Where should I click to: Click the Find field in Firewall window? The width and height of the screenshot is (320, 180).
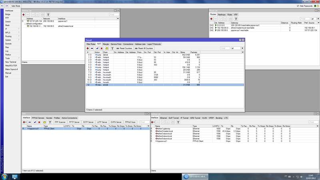225,48
